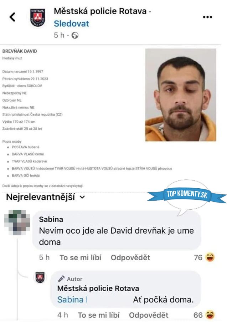227x322 pixels.
Task: Click the public globe visibility icon
Action: tap(75, 35)
